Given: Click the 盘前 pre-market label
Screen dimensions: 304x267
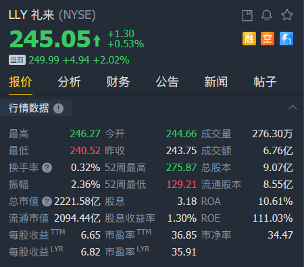Looking at the screenshot, I should coord(17,60).
